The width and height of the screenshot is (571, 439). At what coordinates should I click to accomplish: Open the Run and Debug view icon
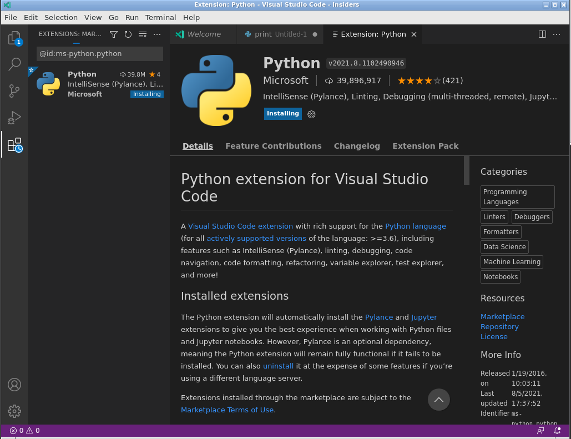click(14, 118)
